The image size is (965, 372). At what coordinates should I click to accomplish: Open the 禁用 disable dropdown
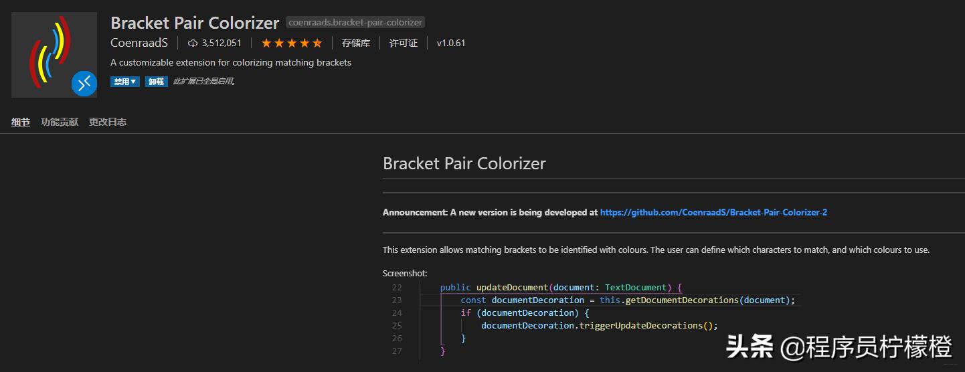pos(125,82)
